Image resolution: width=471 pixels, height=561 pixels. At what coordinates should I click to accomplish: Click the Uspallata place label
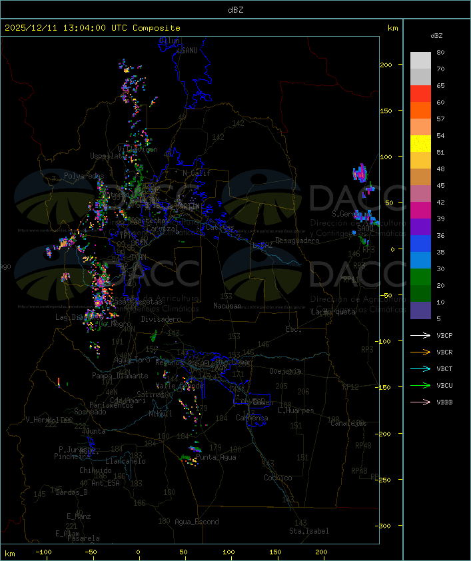(108, 156)
